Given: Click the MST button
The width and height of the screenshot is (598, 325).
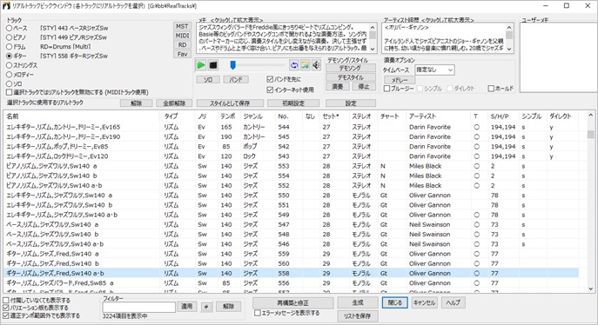Looking at the screenshot, I should (182, 27).
